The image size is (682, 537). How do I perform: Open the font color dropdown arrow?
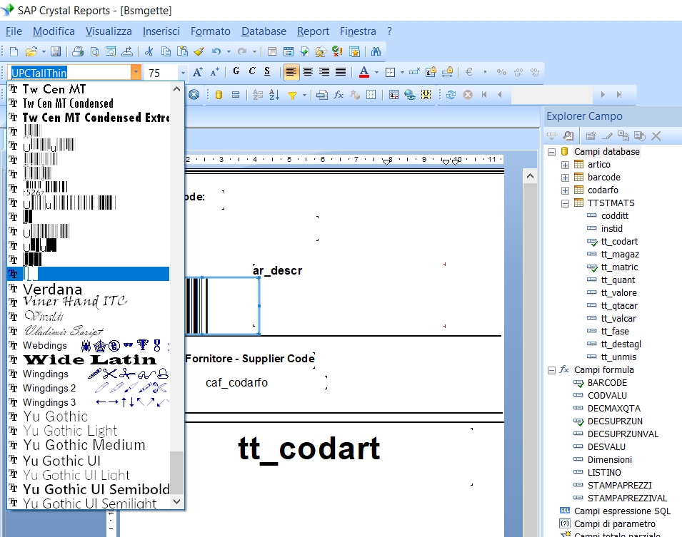(376, 73)
